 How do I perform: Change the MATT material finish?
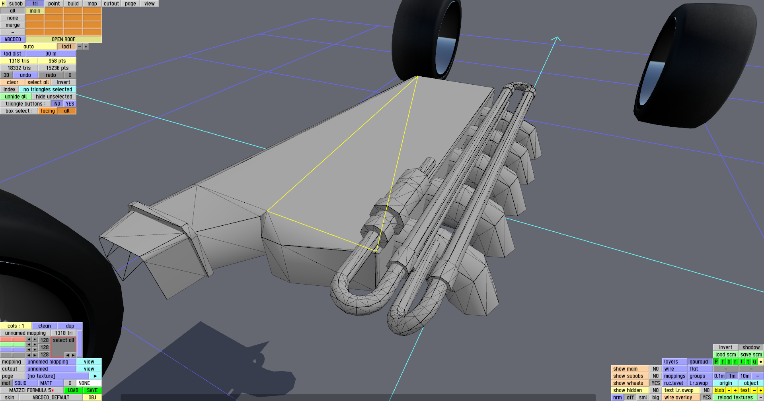[x=51, y=383]
